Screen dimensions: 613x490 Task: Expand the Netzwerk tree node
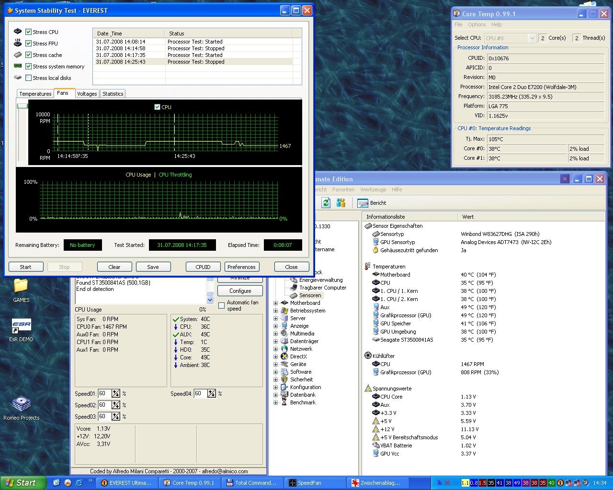[276, 349]
